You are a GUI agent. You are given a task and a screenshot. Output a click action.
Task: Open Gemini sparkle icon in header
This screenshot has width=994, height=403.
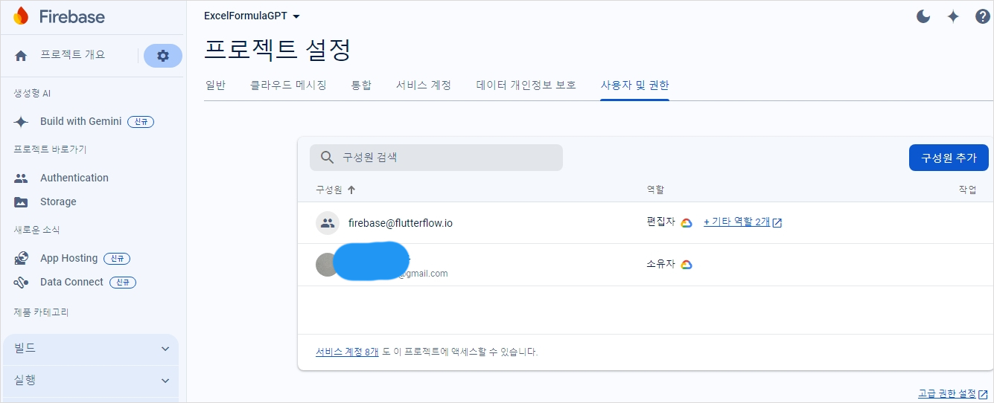[953, 16]
